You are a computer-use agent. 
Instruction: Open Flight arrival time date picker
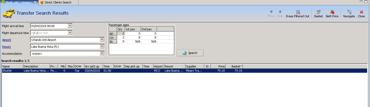pos(70,26)
